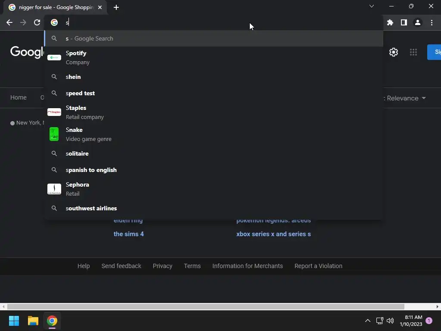
Task: Reload the current page
Action: pyautogui.click(x=37, y=22)
